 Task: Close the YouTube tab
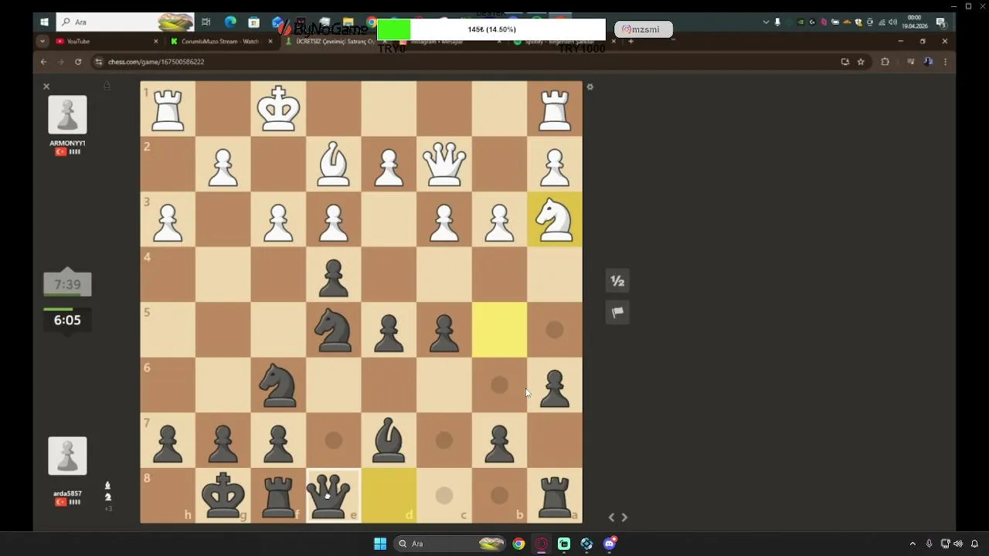pos(155,41)
